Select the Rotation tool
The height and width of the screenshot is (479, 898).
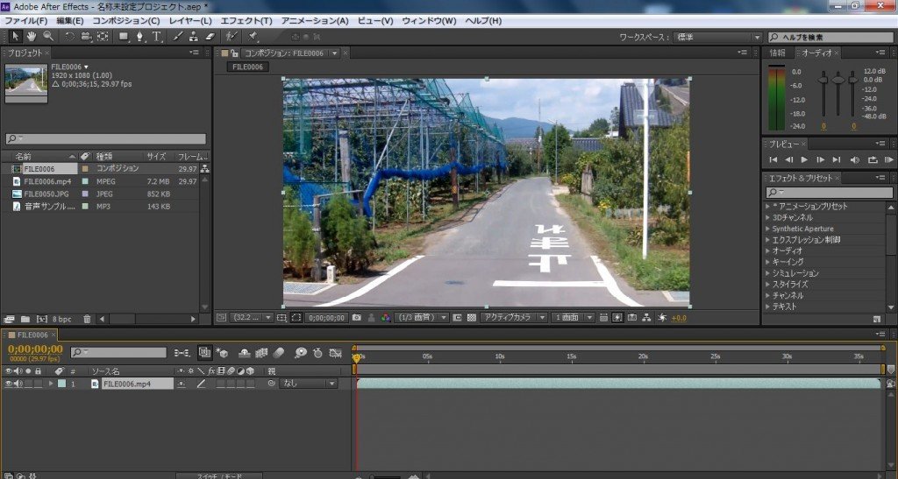[x=69, y=36]
